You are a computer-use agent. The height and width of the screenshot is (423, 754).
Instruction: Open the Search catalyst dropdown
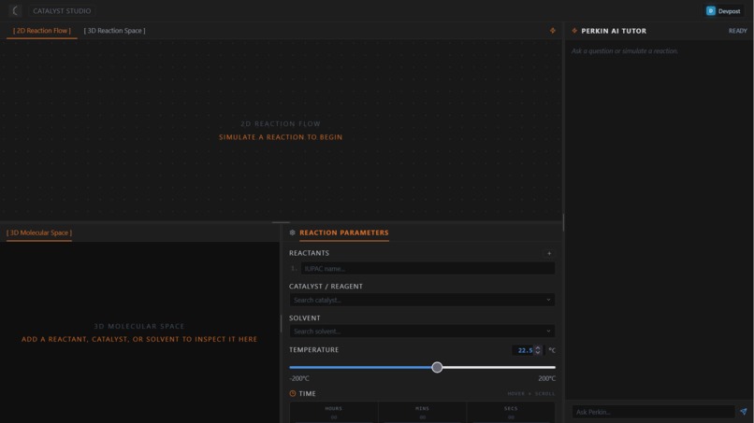coord(422,300)
